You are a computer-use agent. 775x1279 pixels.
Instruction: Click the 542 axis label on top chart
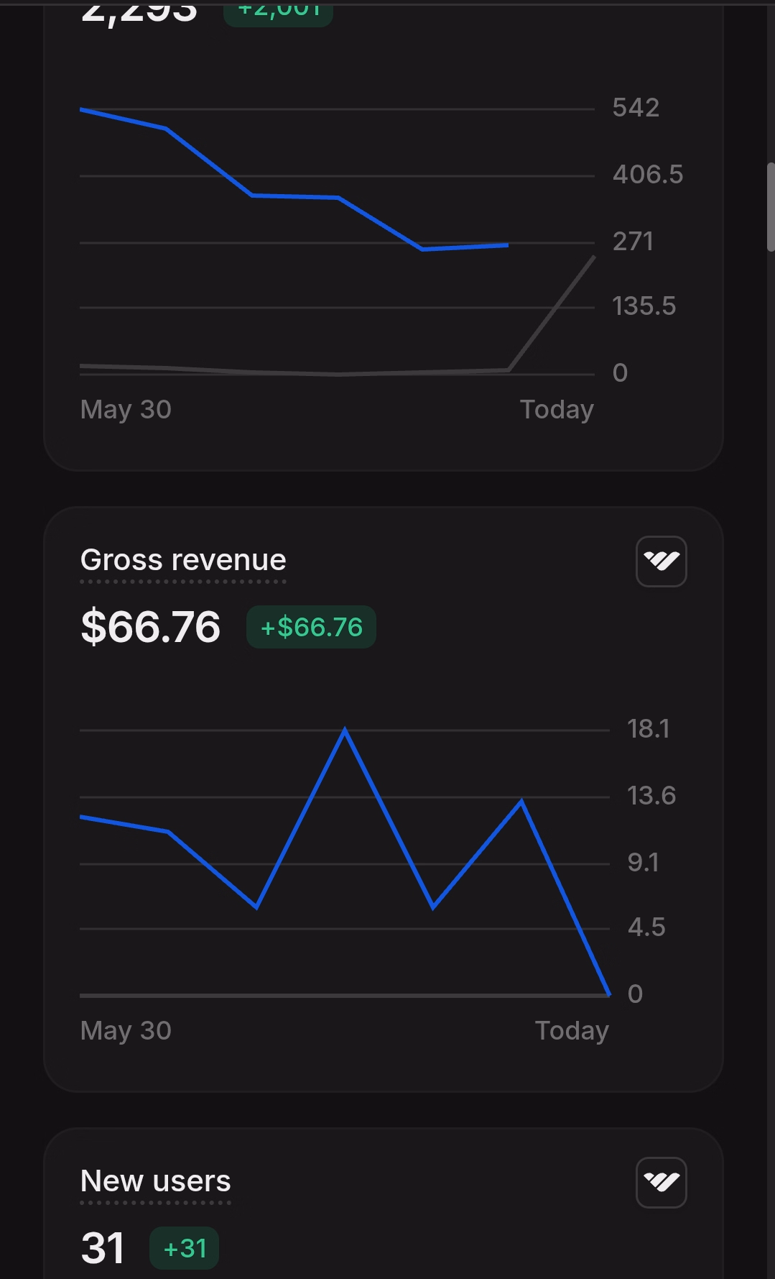click(x=636, y=108)
